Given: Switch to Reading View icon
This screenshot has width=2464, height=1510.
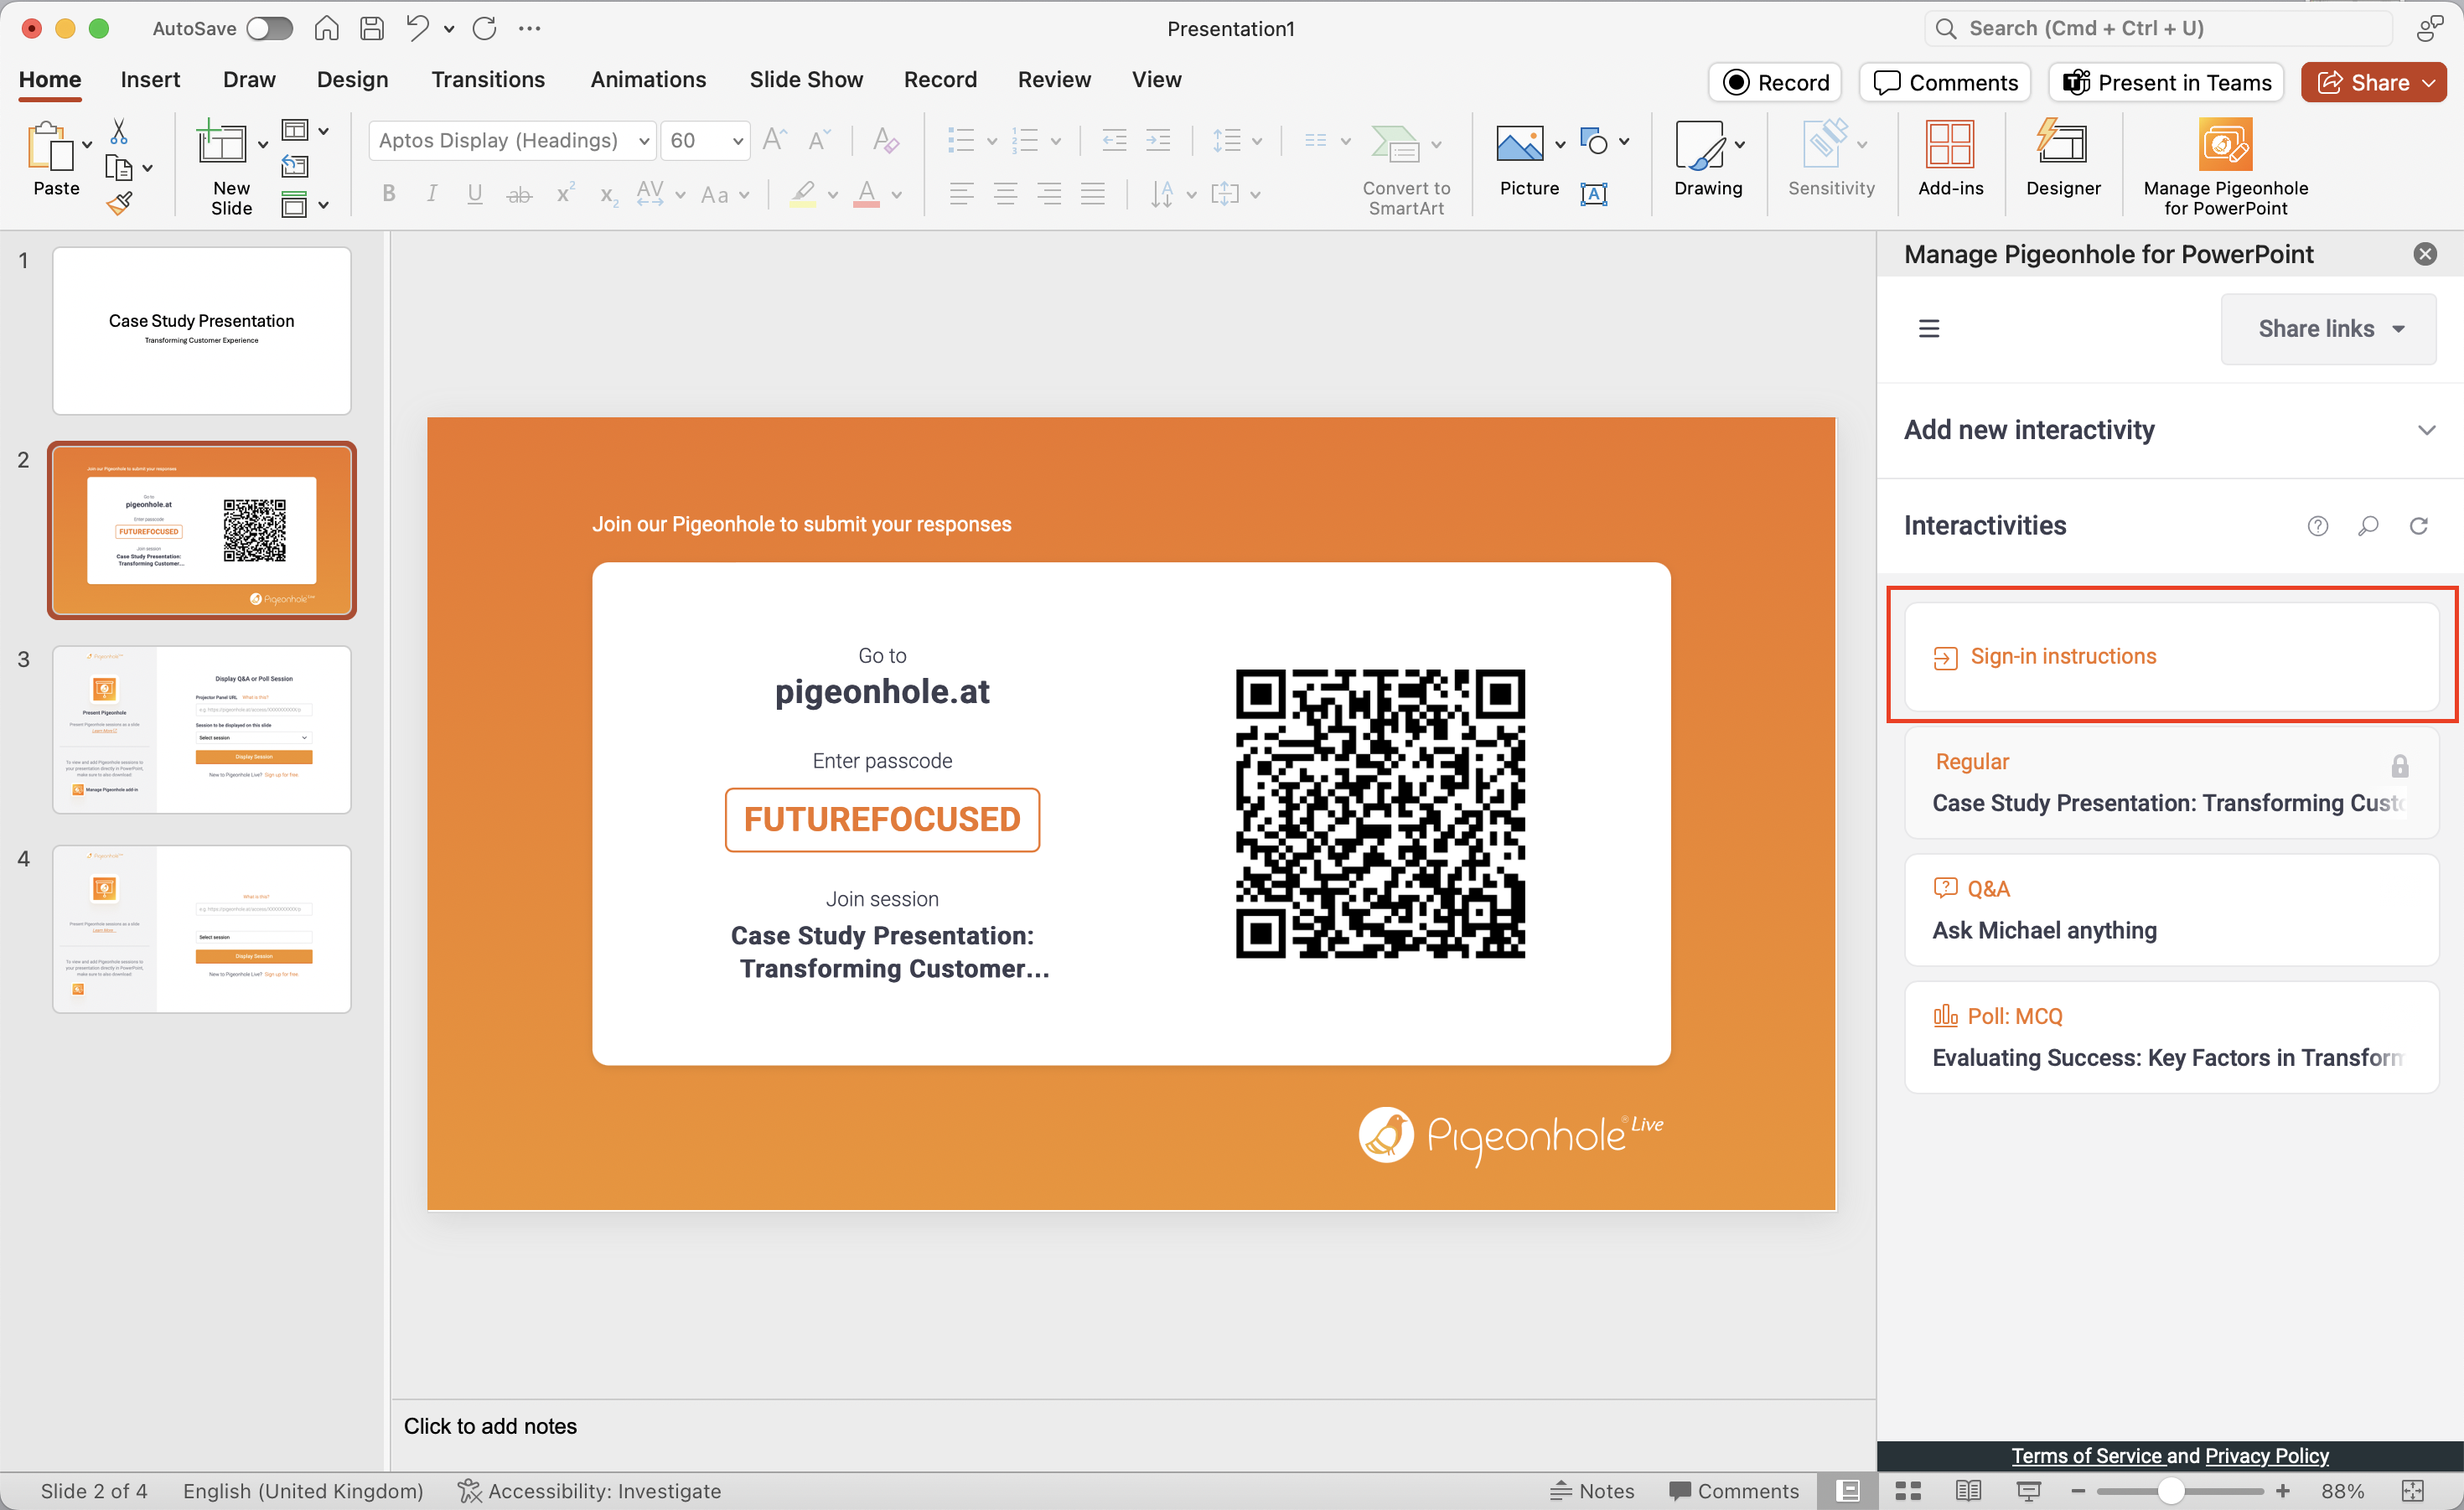Looking at the screenshot, I should [1968, 1491].
